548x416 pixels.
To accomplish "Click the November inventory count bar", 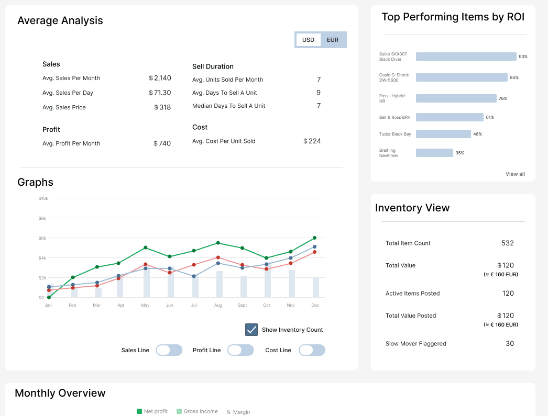I will tap(291, 284).
